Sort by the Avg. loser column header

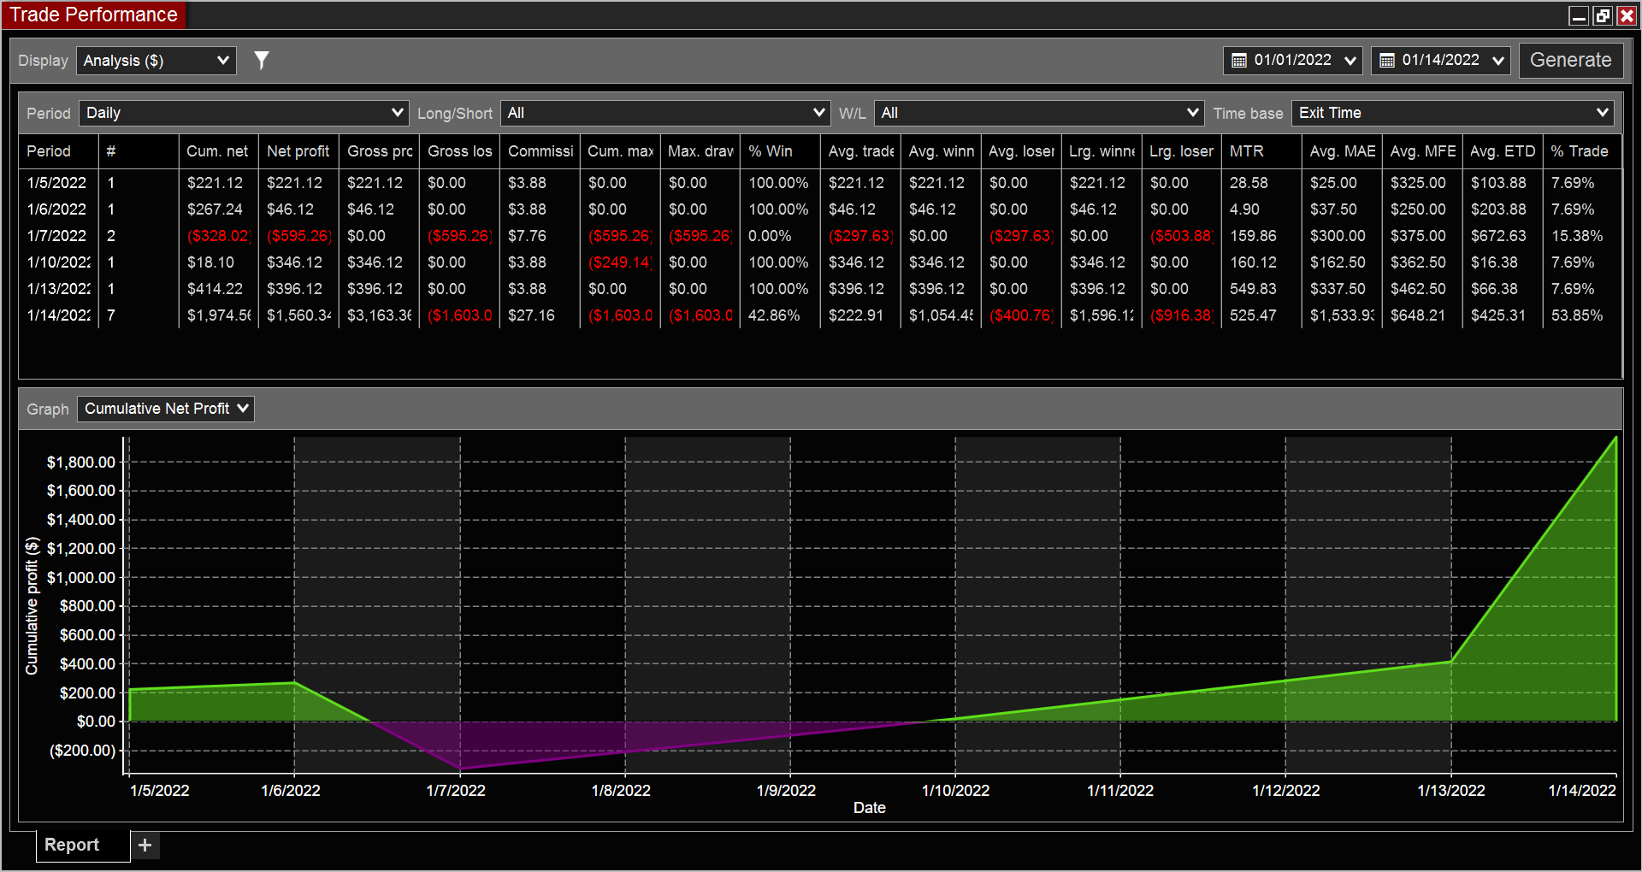coord(1022,151)
